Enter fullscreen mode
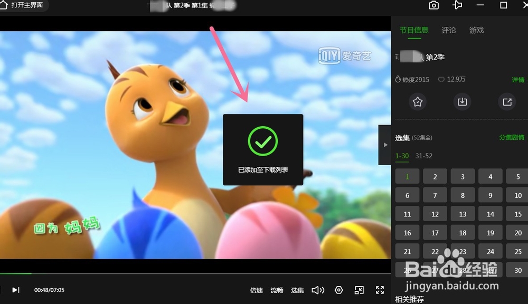This screenshot has width=528, height=304. [x=380, y=290]
